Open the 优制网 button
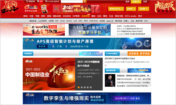 click(144, 9)
